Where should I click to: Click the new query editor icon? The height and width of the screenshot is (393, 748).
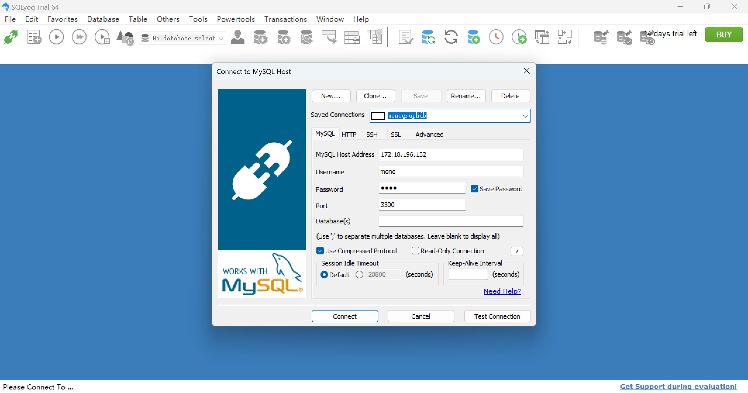(x=34, y=37)
